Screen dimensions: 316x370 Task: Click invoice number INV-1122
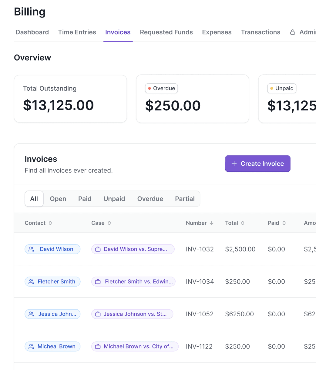(199, 347)
